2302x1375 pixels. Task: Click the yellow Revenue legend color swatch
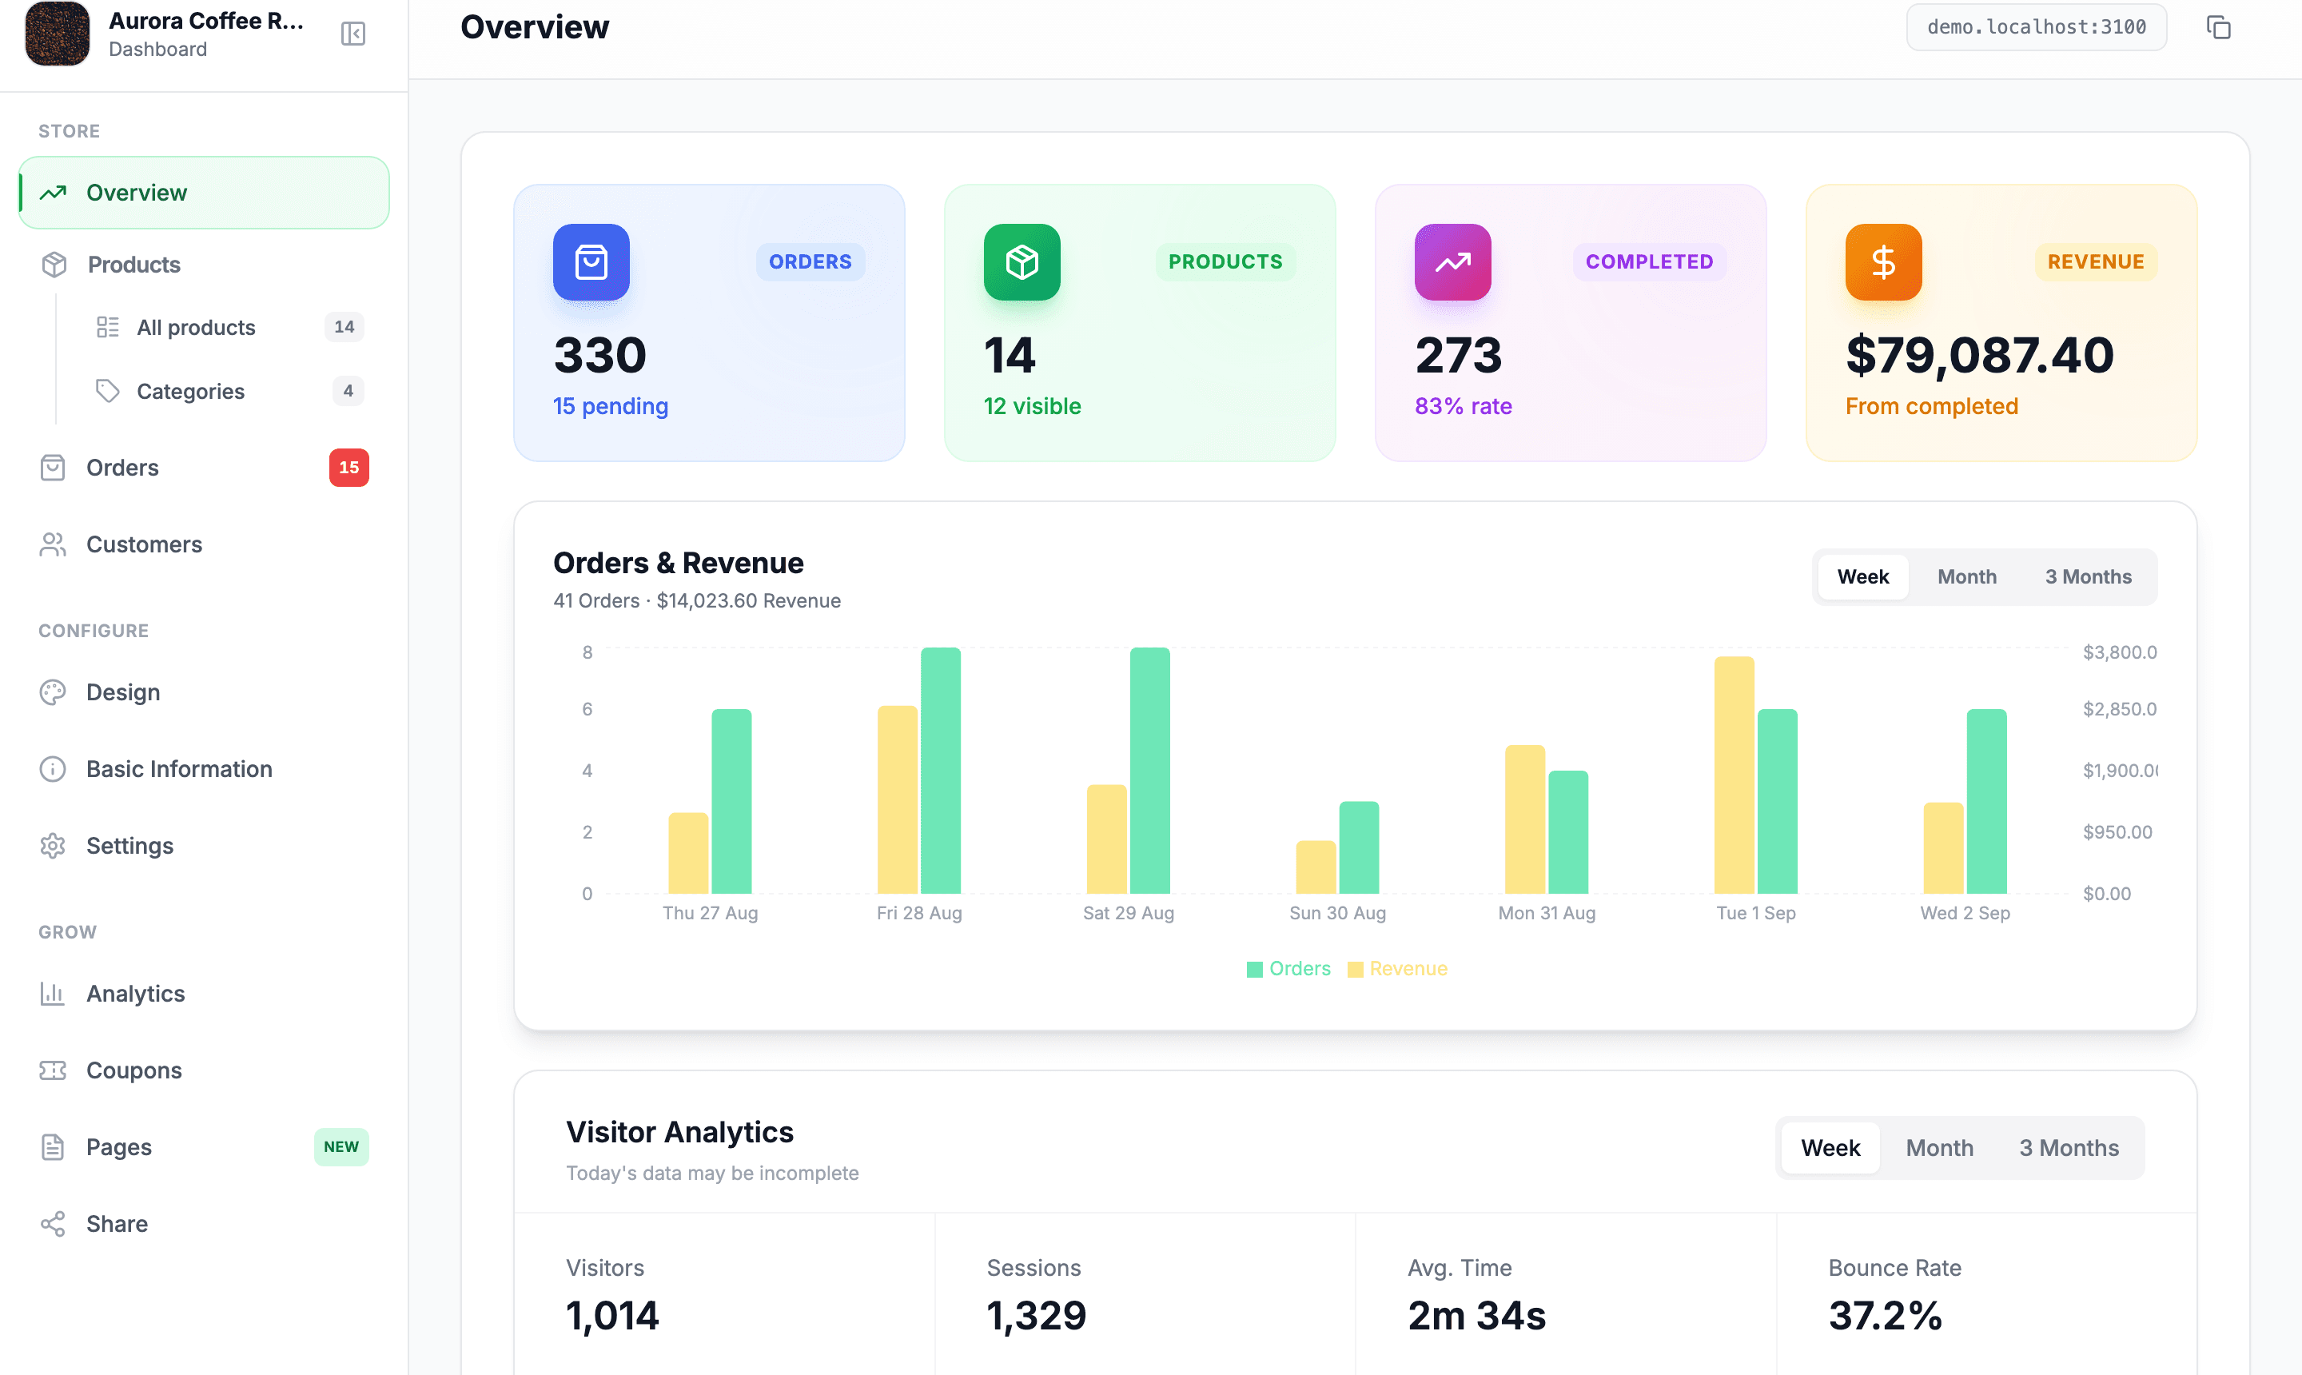click(1356, 970)
